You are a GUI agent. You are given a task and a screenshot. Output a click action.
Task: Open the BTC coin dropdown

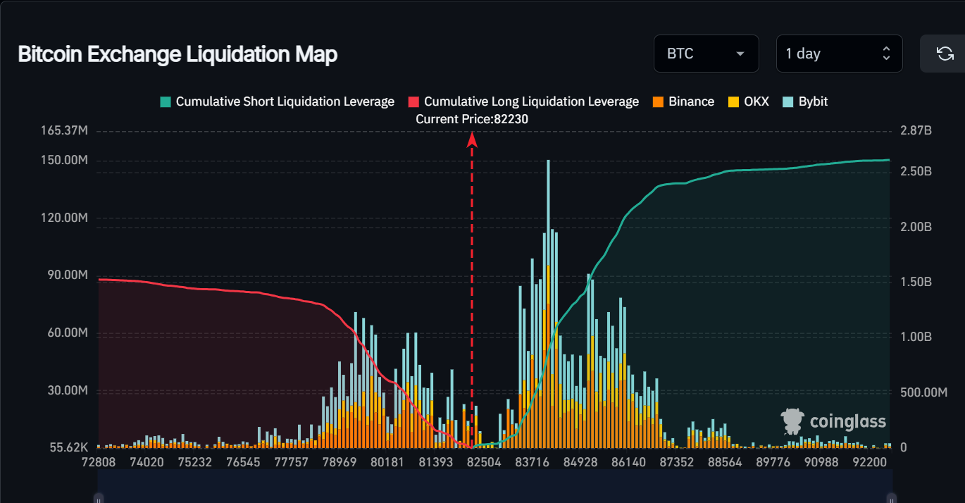tap(706, 54)
